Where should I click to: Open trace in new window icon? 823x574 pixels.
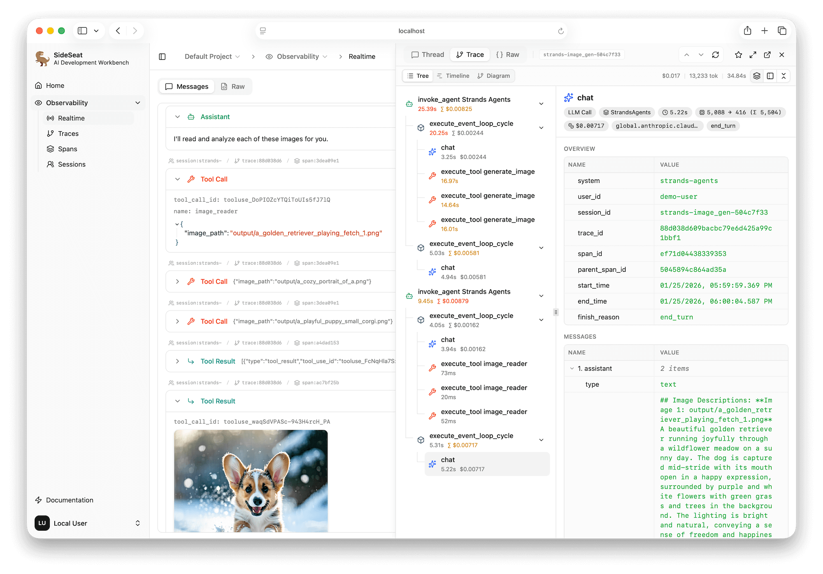tap(767, 55)
